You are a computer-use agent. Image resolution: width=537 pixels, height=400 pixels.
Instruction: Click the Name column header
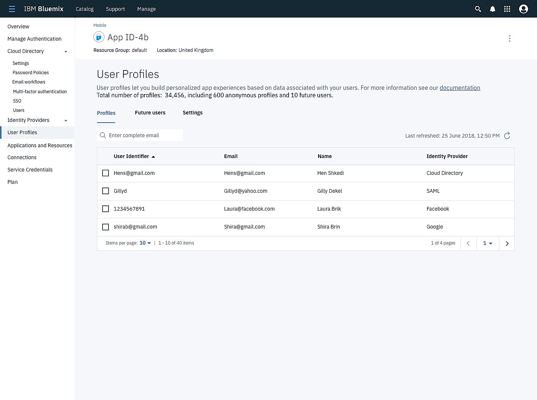click(325, 156)
